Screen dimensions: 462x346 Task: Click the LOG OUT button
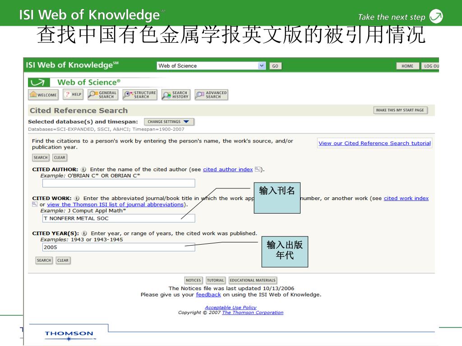430,66
